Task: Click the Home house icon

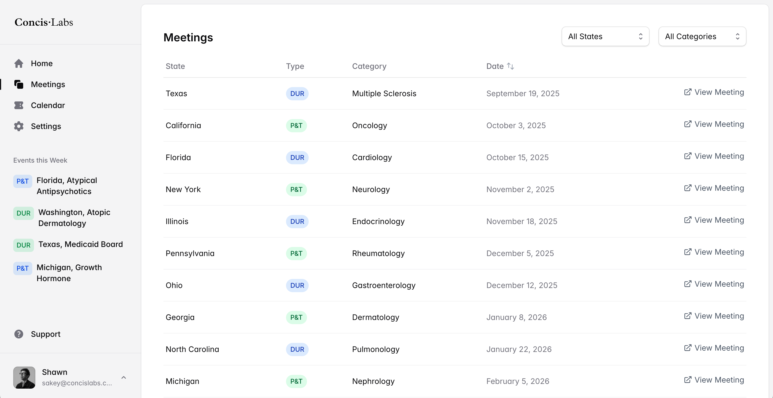Action: (x=18, y=64)
